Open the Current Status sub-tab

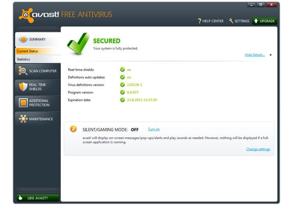[x=38, y=51]
